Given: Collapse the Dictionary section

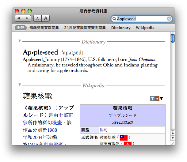Looking at the screenshot, I should click(x=20, y=41).
